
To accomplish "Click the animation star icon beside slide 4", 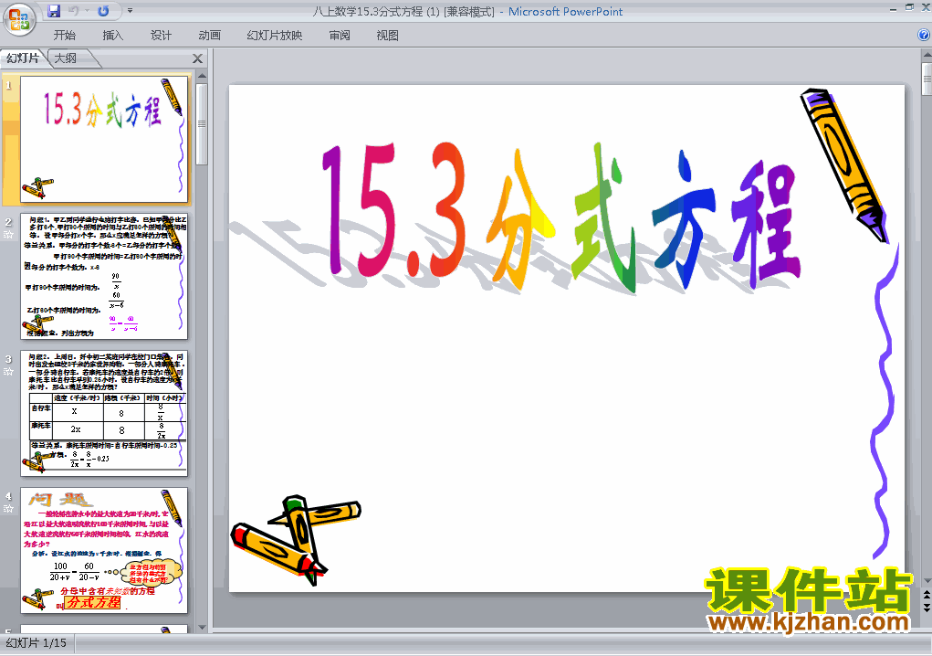I will point(8,509).
